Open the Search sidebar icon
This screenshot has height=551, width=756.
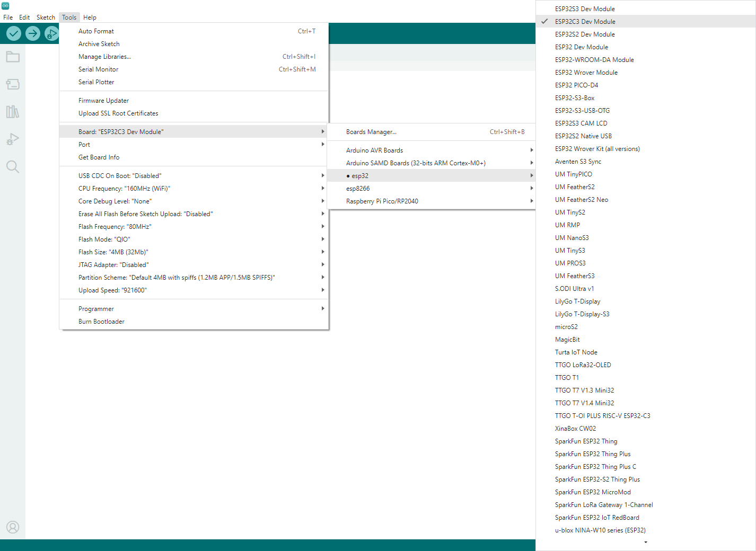[13, 167]
